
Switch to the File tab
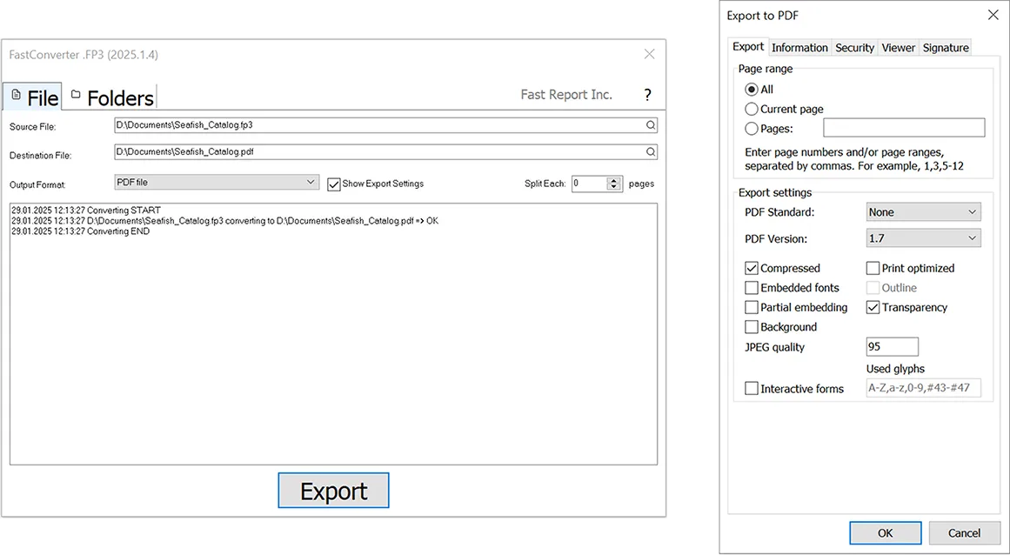point(32,97)
